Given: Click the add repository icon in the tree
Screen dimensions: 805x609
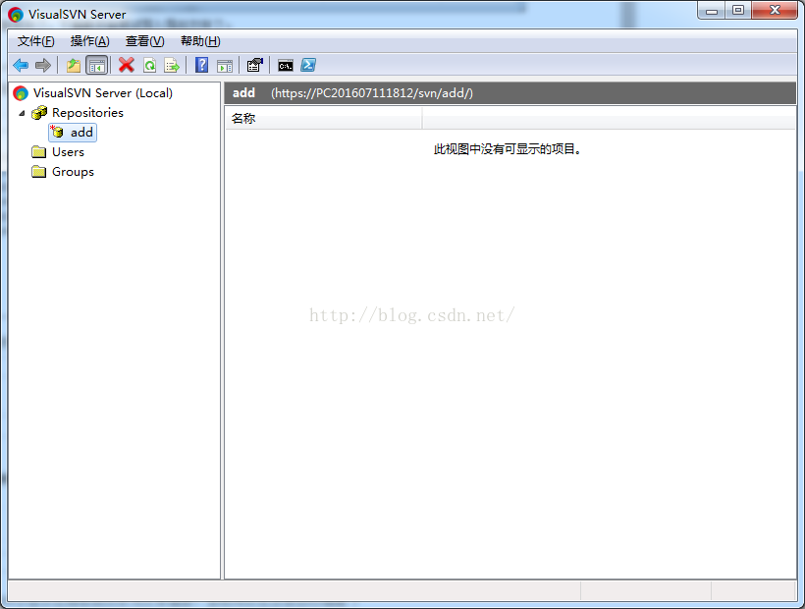Looking at the screenshot, I should point(57,132).
